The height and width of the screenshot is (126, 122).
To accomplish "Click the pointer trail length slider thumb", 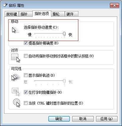I will [x=64, y=81].
